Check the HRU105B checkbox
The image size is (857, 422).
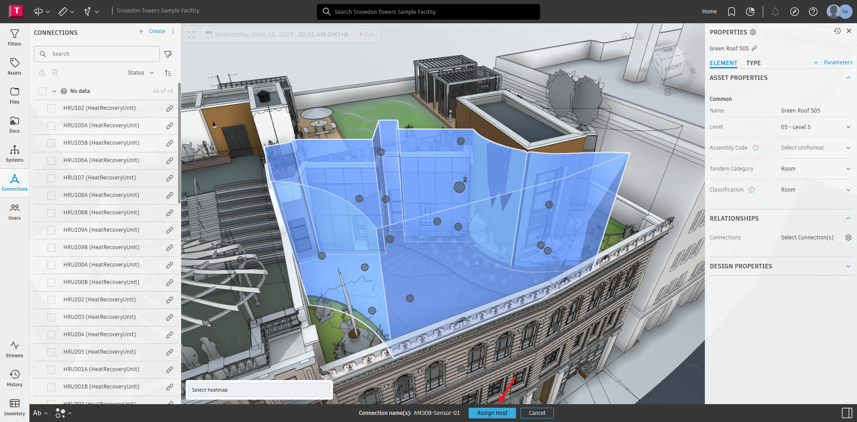pyautogui.click(x=51, y=143)
